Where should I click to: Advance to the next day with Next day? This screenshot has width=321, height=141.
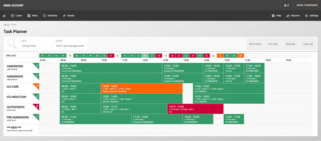pyautogui.click(x=291, y=44)
